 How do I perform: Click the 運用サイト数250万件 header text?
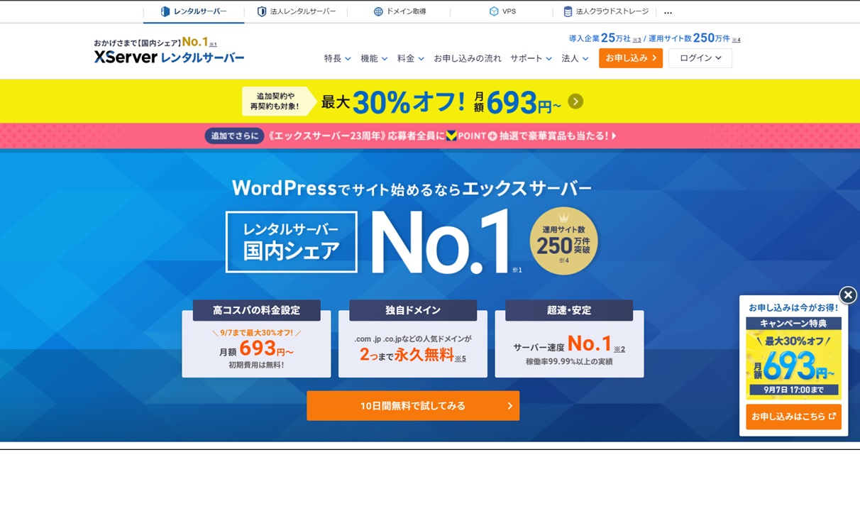[x=690, y=38]
